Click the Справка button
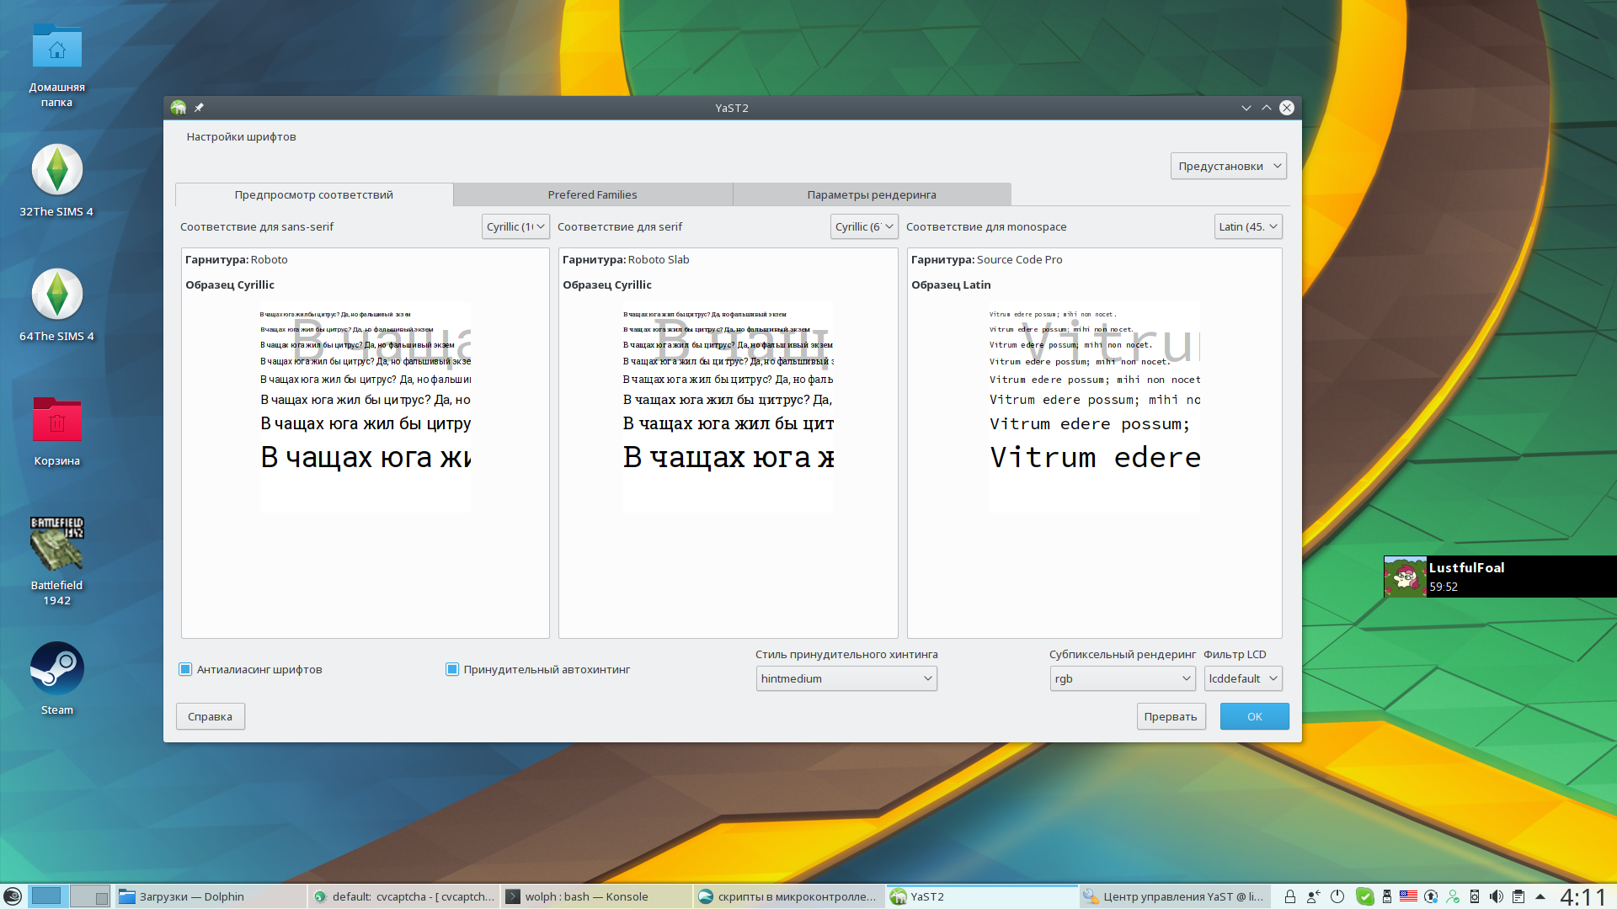1617x909 pixels. [211, 716]
